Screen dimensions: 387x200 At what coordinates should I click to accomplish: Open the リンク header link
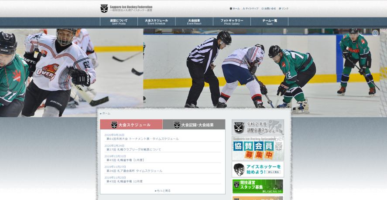(284, 8)
